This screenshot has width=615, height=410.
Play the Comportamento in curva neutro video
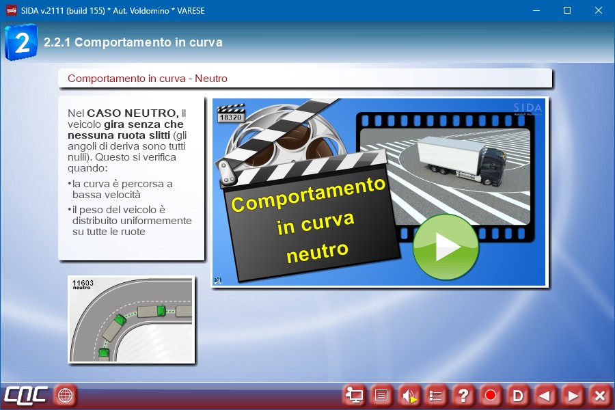coord(446,247)
